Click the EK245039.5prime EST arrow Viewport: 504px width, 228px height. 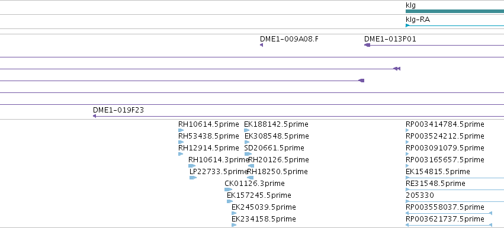pyautogui.click(x=234, y=213)
